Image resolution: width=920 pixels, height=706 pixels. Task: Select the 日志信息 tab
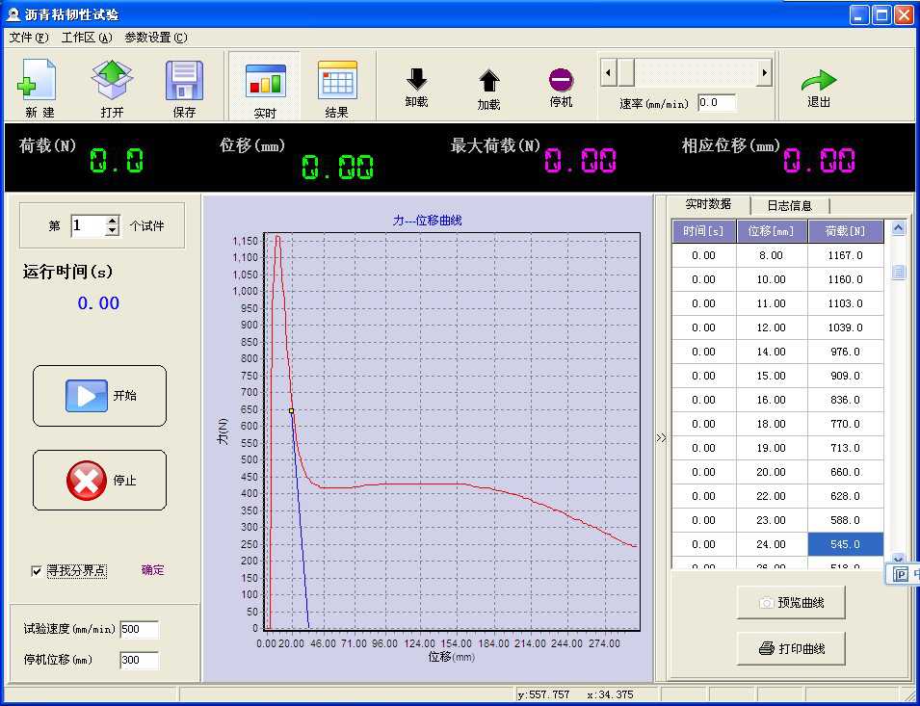click(790, 205)
